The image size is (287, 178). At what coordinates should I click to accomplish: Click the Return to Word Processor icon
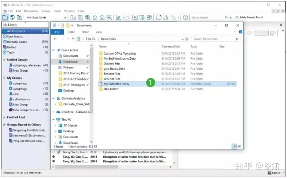point(149,18)
